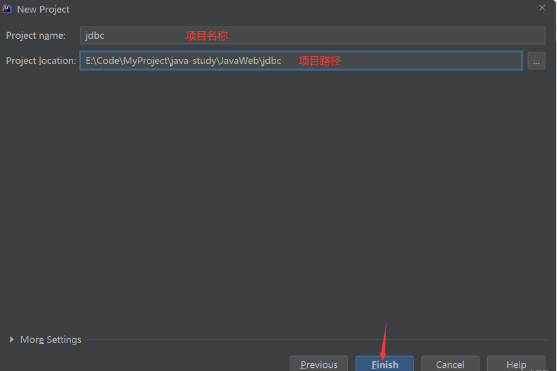Click the "Project location:" label
Viewport: 557px width, 371px height.
(41, 61)
